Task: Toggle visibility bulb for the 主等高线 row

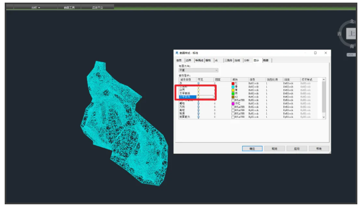Action: coord(198,93)
